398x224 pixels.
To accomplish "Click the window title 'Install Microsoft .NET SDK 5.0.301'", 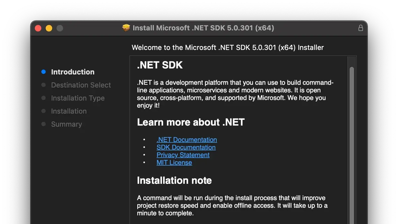I will 203,28.
